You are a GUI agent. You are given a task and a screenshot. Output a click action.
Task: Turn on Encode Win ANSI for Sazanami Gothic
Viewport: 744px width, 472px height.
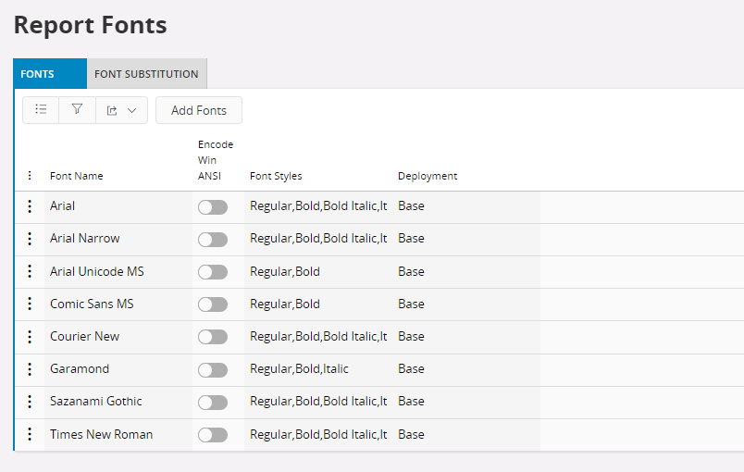coord(212,403)
